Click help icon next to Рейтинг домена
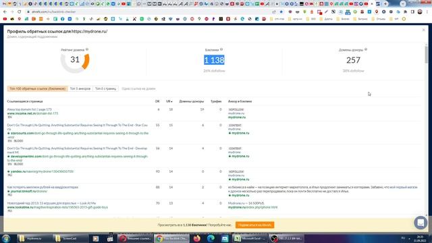The image size is (432, 243). coord(87,49)
